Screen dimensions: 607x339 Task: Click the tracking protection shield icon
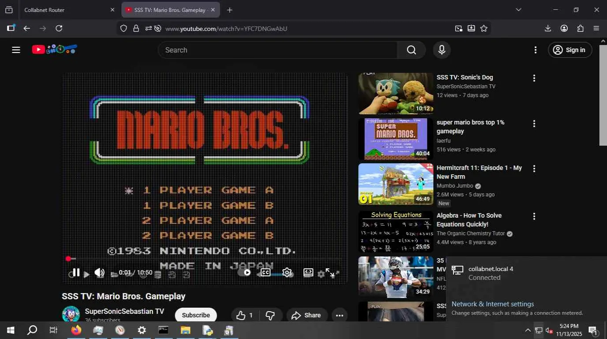(x=124, y=28)
